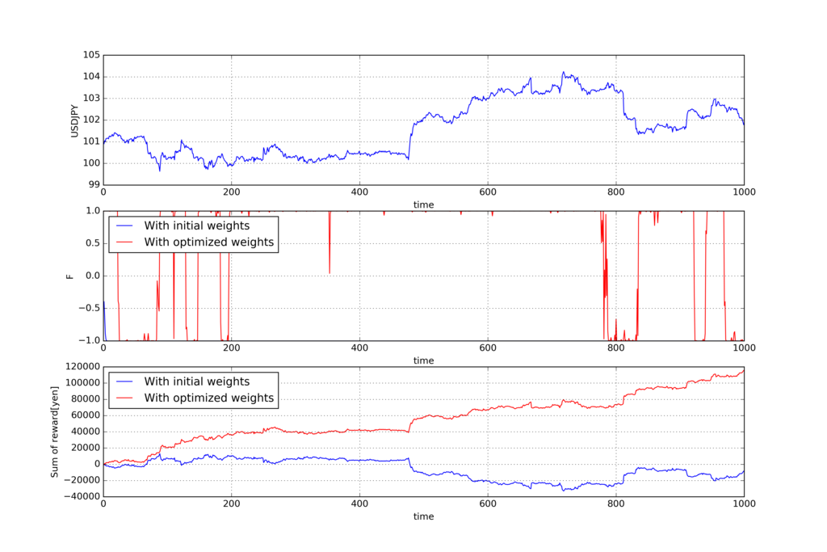
Task: Select 'With optimized weights' in reward chart legend
Action: 209,398
